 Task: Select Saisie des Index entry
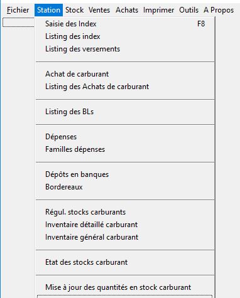(x=125, y=24)
